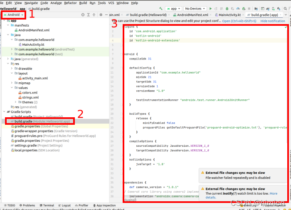Open the app run configuration dropdown
Viewport: 291px width, 210px height.
173,9
